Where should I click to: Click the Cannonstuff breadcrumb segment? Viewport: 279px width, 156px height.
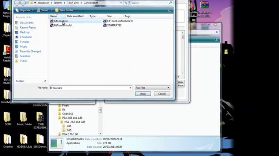click(91, 3)
